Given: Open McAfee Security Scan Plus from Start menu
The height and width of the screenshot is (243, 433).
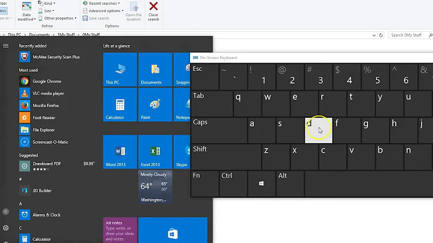Looking at the screenshot, I should [50, 57].
